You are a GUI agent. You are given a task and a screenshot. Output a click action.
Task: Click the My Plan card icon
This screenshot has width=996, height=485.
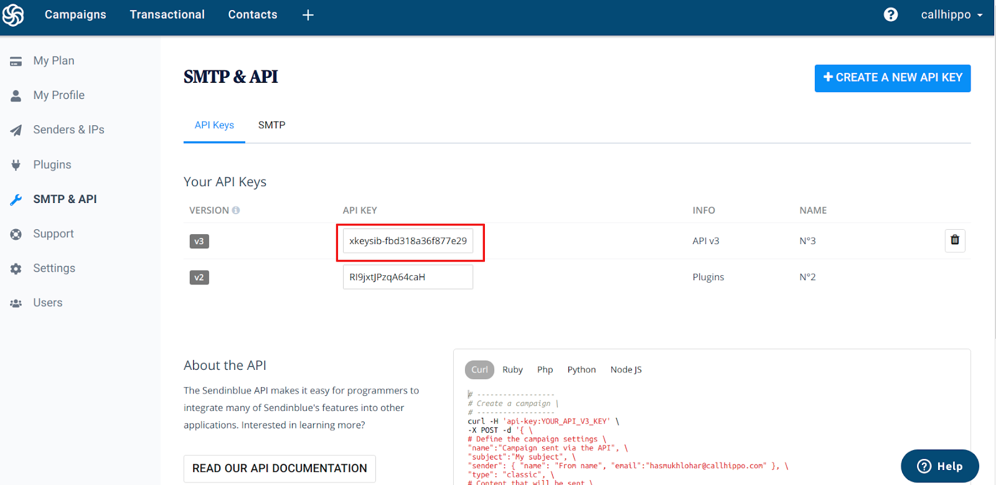[16, 61]
